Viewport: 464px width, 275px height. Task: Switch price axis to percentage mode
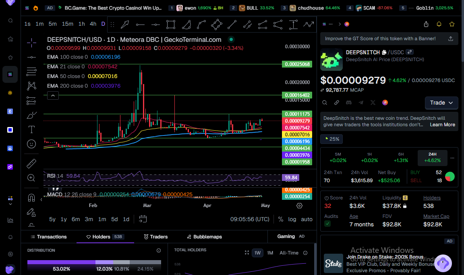(x=280, y=219)
